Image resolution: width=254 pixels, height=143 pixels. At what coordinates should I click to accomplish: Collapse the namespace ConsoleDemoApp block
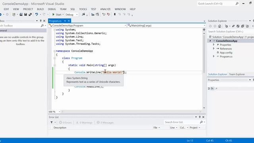coord(55,51)
